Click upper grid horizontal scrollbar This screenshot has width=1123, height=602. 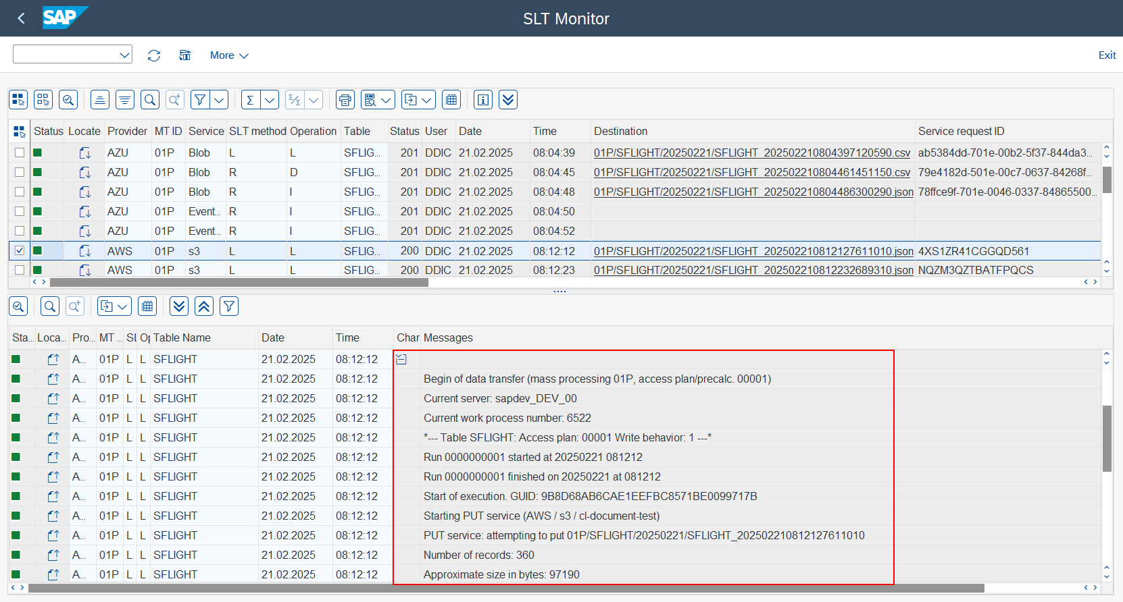click(239, 282)
